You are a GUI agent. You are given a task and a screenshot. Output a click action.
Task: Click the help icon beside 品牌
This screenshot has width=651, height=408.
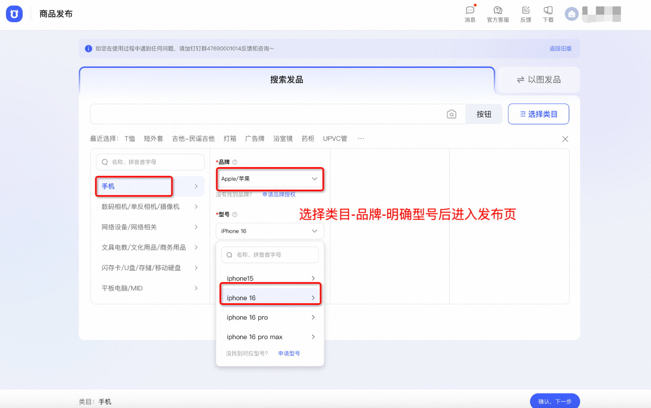pyautogui.click(x=235, y=162)
